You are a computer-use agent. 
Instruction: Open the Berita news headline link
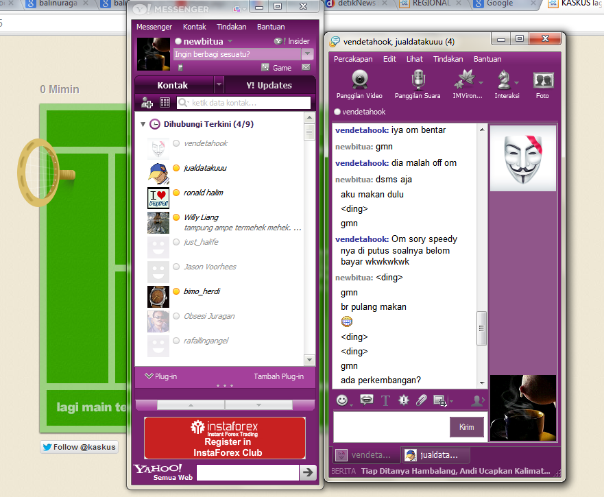456,471
